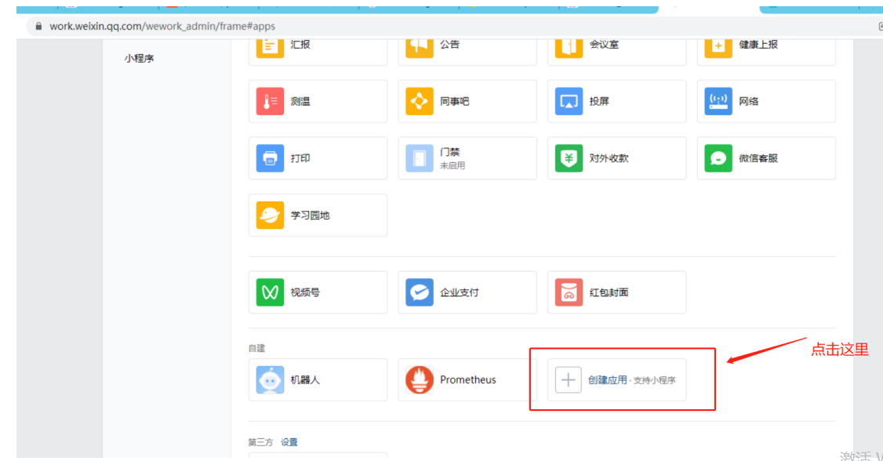Click the 测温 label text
This screenshot has height=461, width=883.
coord(300,101)
